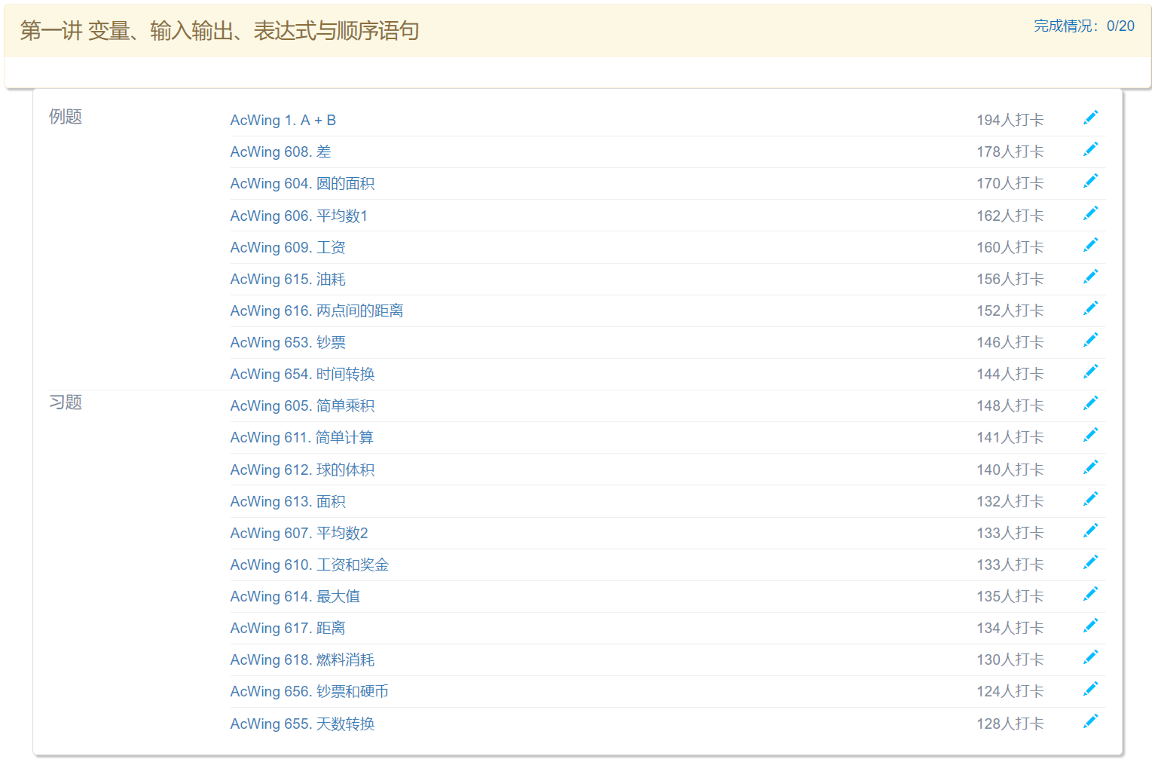The height and width of the screenshot is (759, 1152).
Task: Open AcWing 611. 简单计算
Action: coord(302,437)
